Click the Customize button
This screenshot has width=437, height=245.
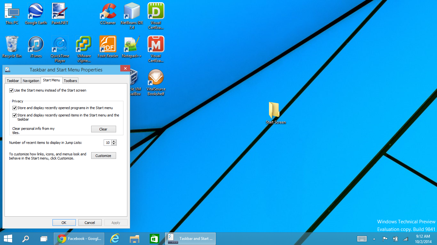pos(103,156)
